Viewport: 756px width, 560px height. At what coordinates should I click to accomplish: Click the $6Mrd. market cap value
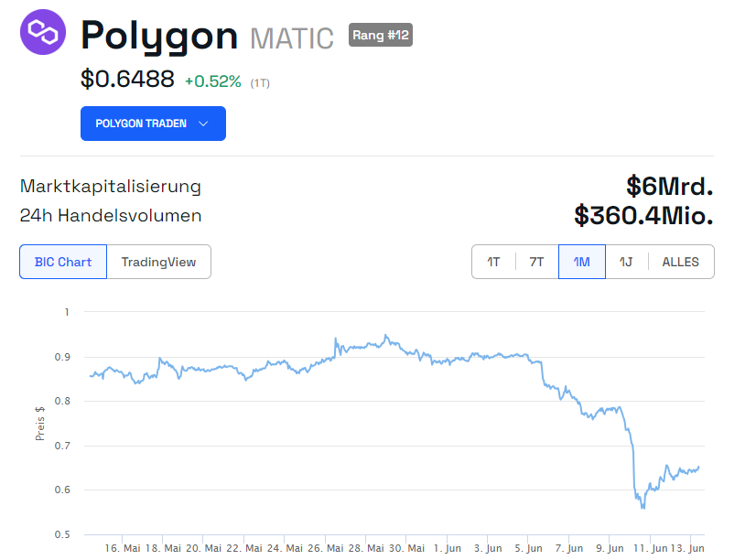tap(669, 186)
